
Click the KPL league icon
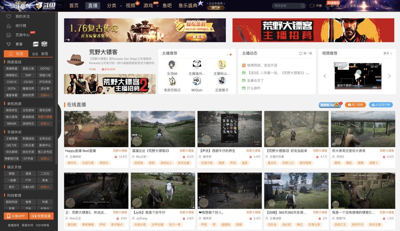click(x=44, y=44)
